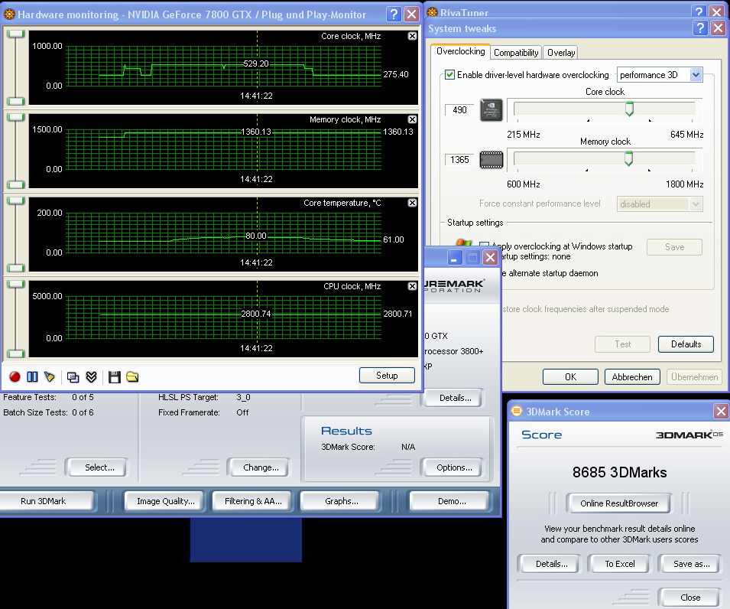The image size is (730, 609).
Task: Launch Demo... in 3DMark
Action: (451, 501)
